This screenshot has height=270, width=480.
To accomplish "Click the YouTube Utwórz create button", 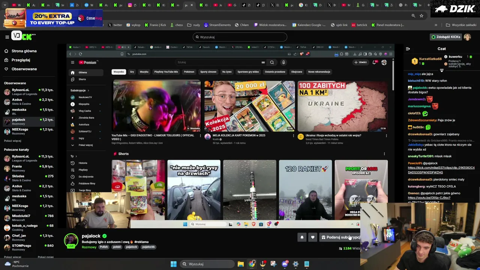I will click(360, 62).
